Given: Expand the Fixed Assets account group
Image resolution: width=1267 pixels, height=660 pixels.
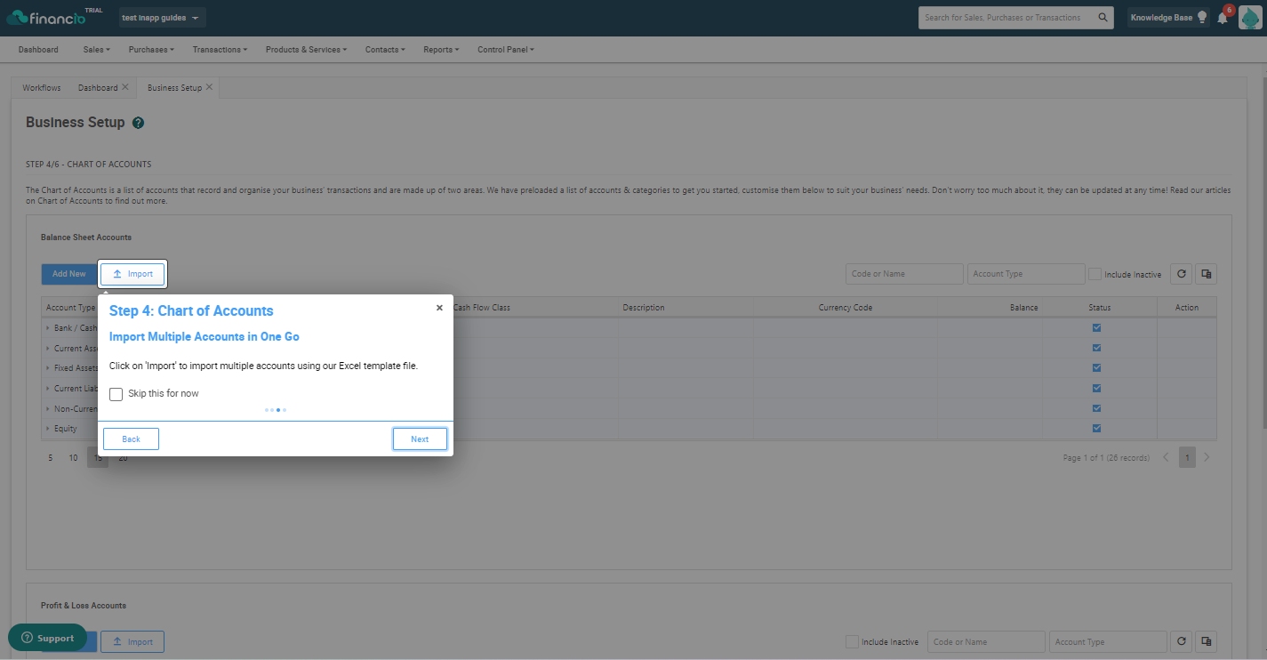Looking at the screenshot, I should tap(48, 368).
